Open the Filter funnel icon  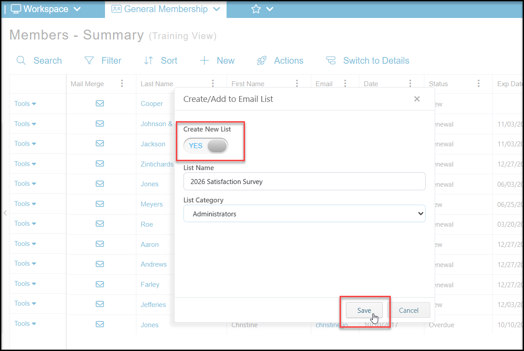[89, 60]
